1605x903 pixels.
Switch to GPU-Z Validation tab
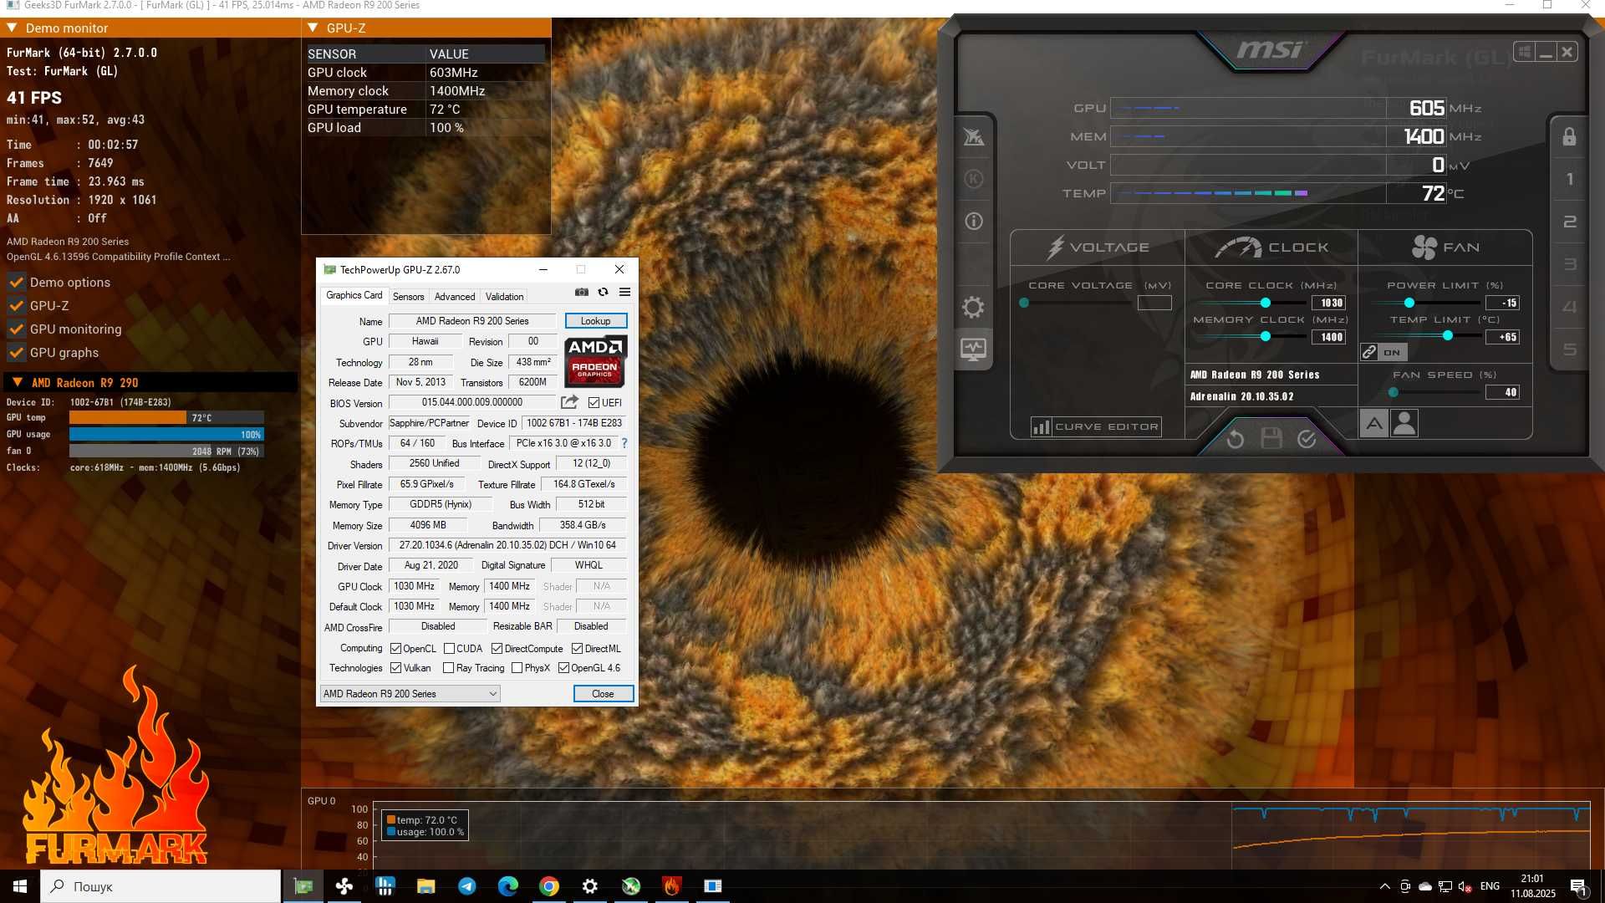coord(504,296)
